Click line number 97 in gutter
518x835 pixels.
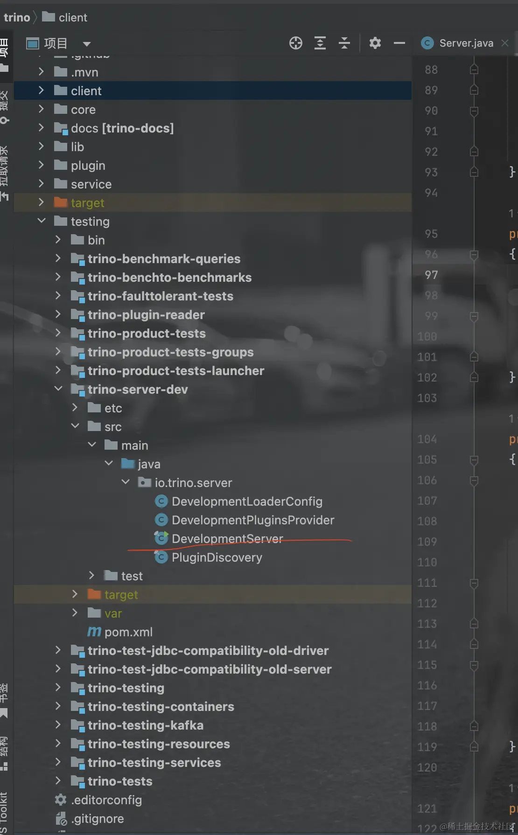tap(431, 275)
